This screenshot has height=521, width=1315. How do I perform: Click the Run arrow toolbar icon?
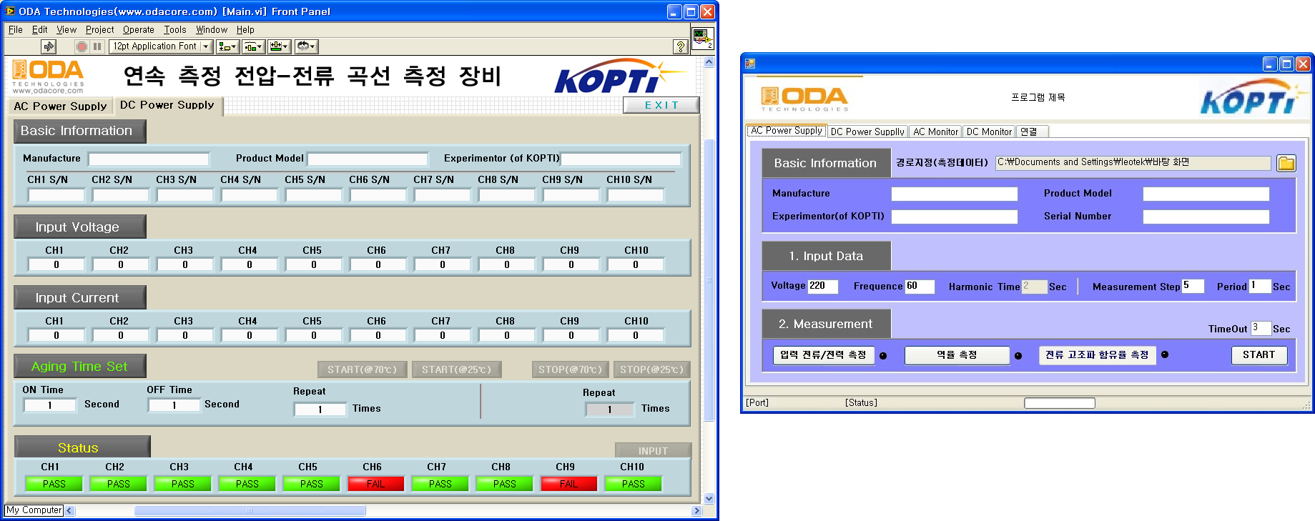49,46
